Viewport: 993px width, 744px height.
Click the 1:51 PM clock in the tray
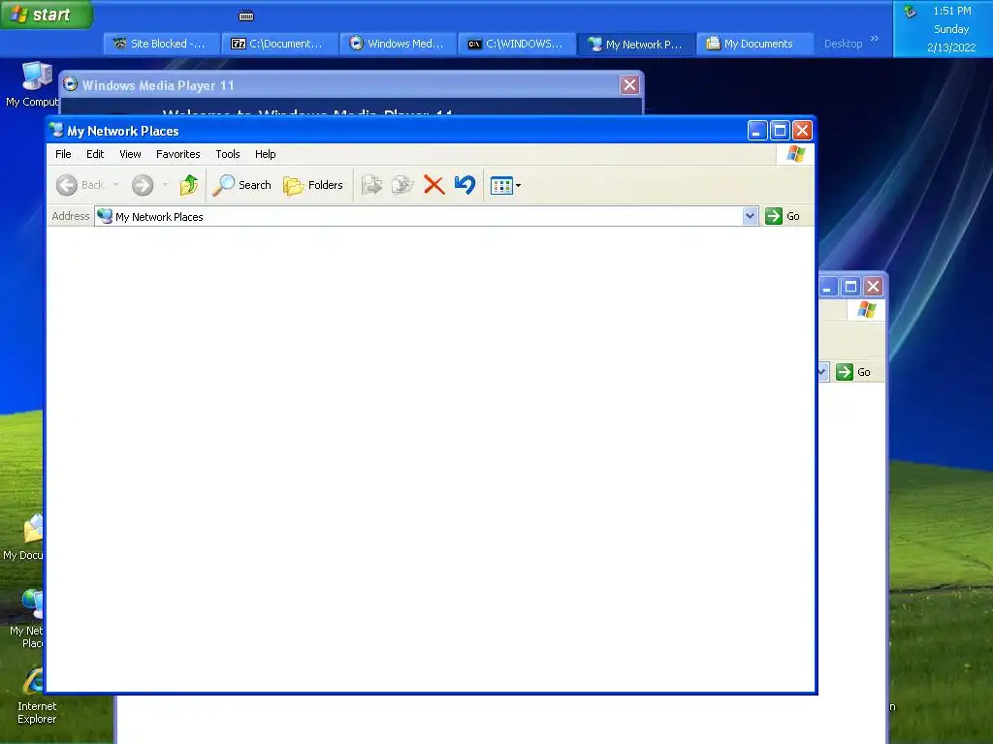tap(951, 11)
